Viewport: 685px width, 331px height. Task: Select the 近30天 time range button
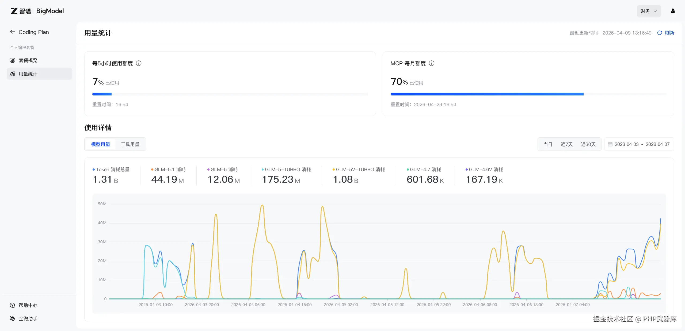[x=588, y=144]
